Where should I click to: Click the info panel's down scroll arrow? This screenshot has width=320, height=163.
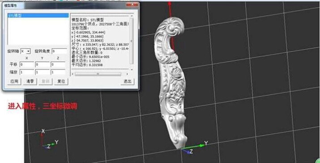click(x=132, y=69)
